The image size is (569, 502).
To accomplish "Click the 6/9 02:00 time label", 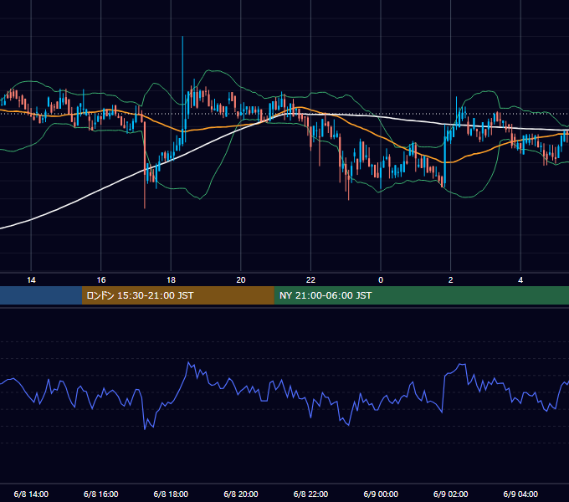I will click(451, 494).
